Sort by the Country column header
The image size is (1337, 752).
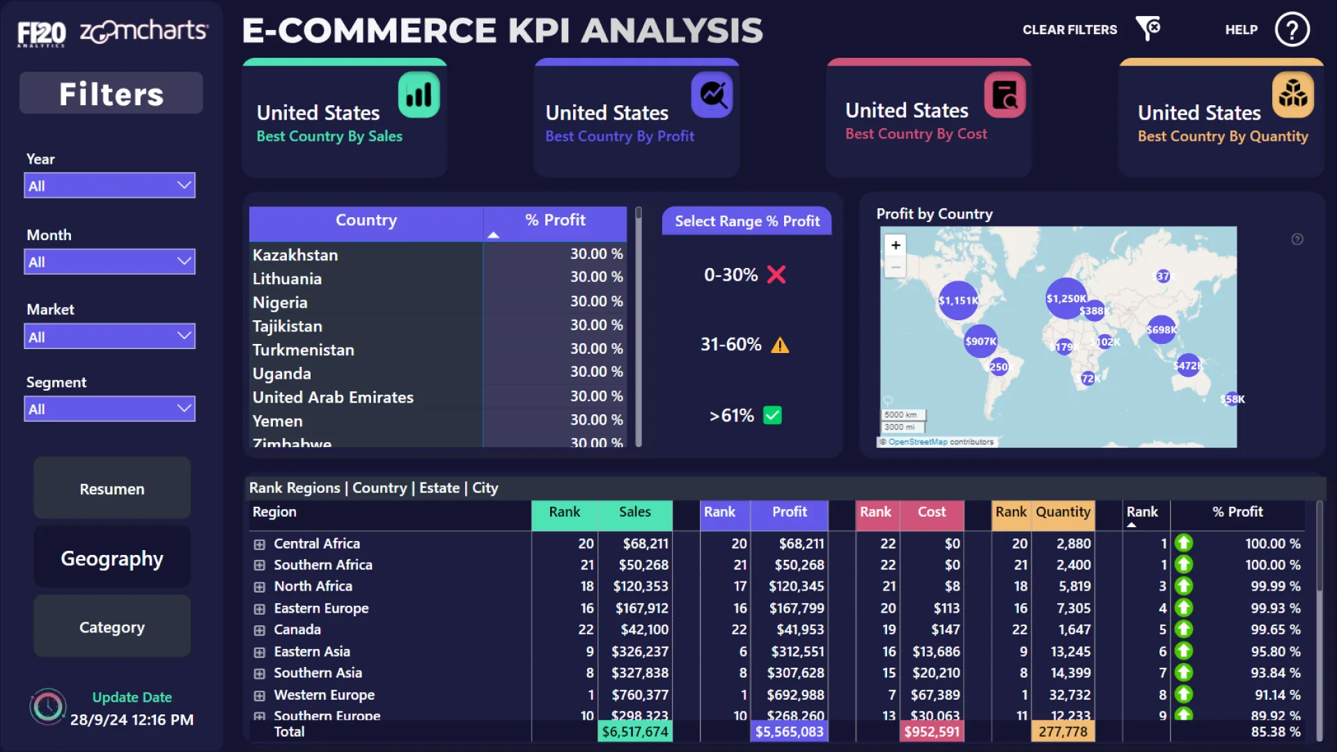(x=366, y=224)
